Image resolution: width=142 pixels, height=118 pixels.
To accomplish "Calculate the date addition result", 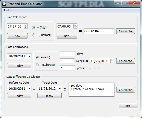I will coord(125,61).
